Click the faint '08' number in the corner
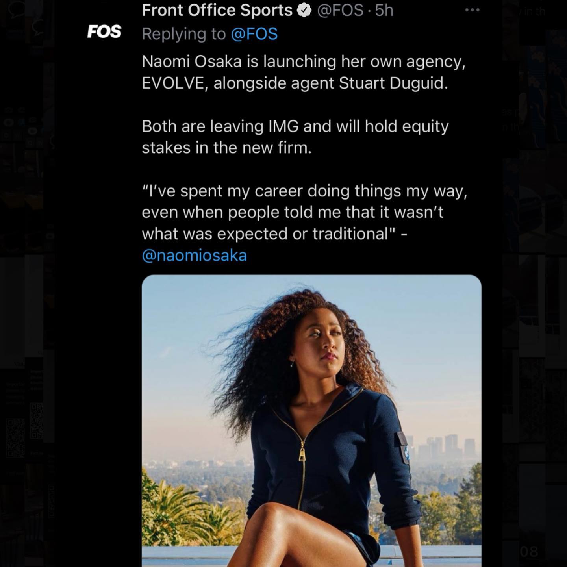Image resolution: width=567 pixels, height=567 pixels. pyautogui.click(x=529, y=551)
